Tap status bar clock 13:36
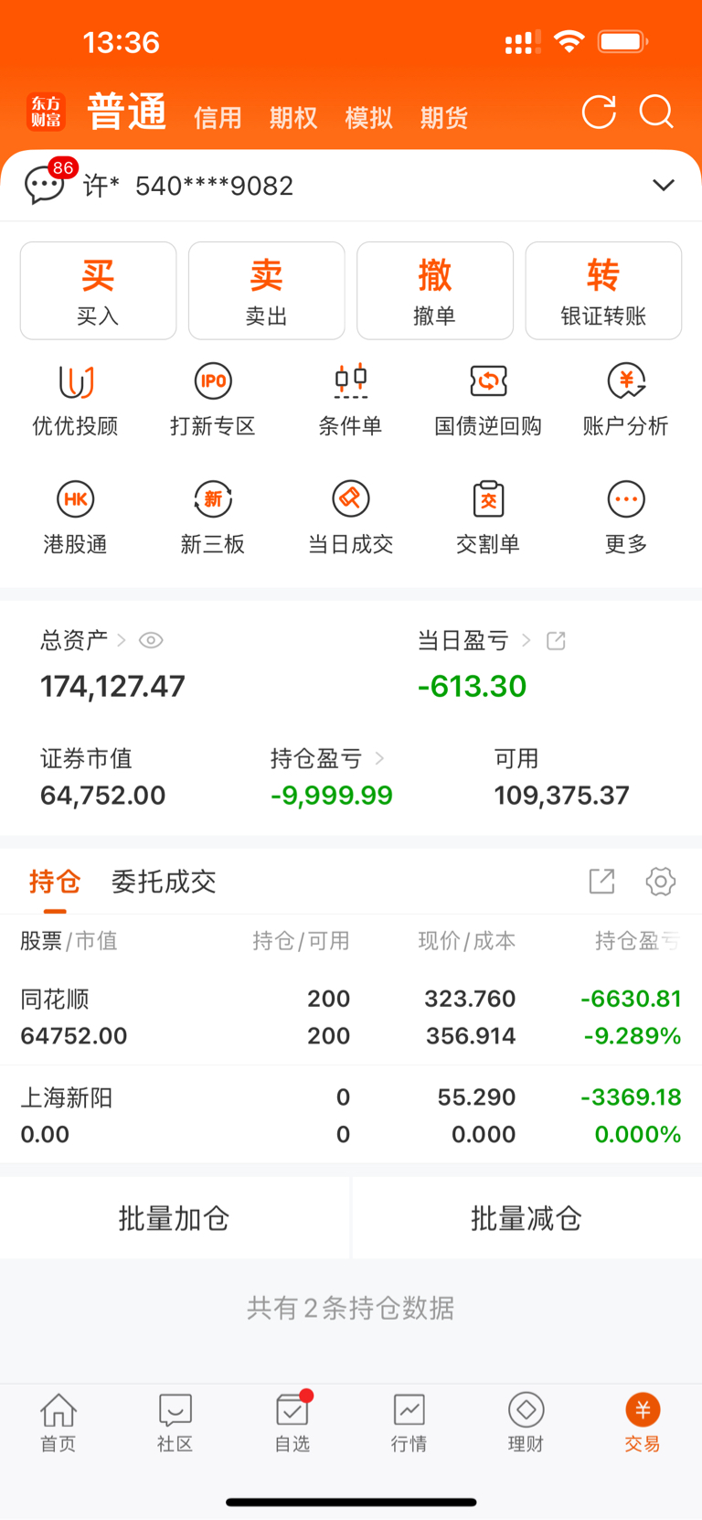Screen dimensions: 702x1520 121,42
